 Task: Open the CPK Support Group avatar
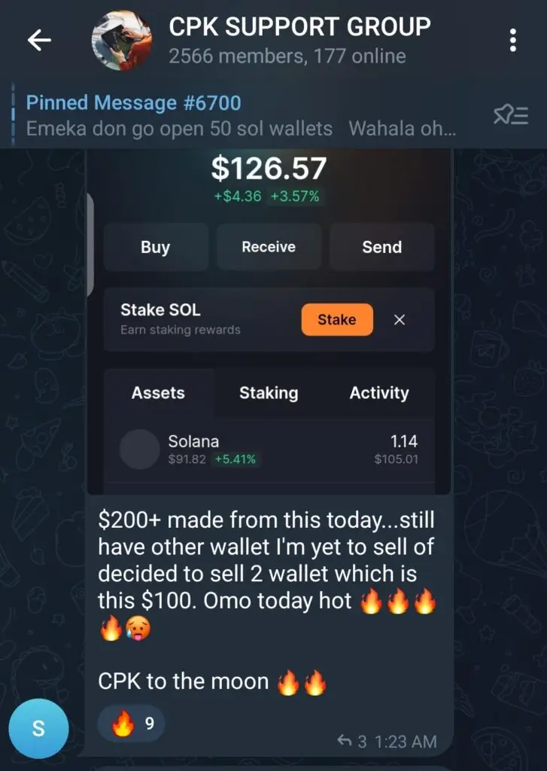point(122,41)
